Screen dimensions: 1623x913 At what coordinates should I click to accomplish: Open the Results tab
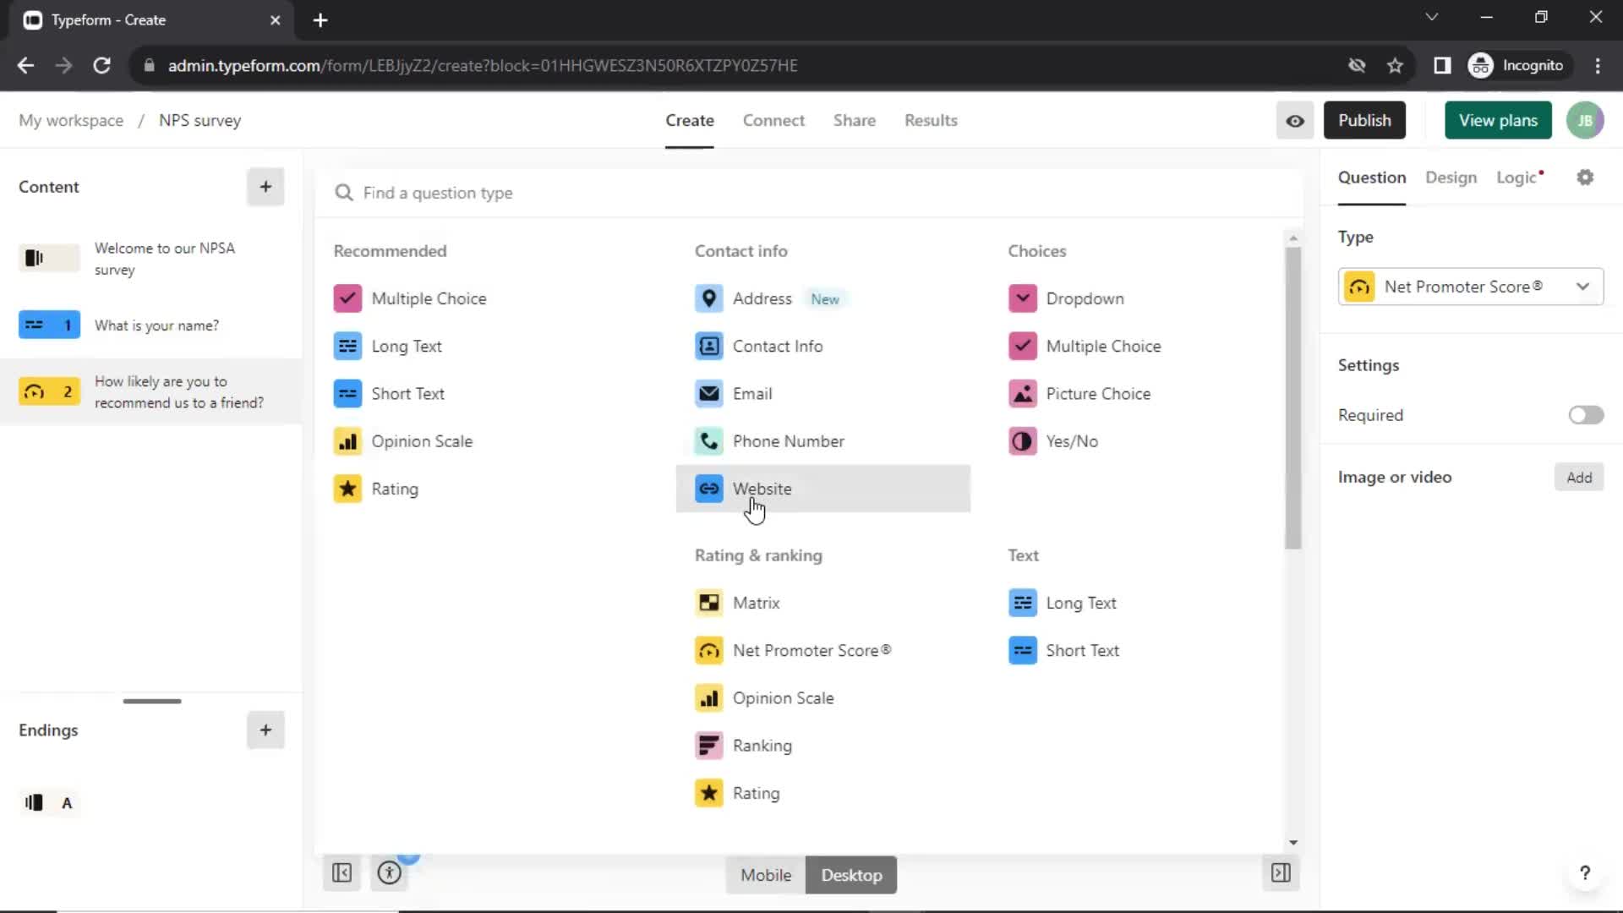pyautogui.click(x=931, y=121)
